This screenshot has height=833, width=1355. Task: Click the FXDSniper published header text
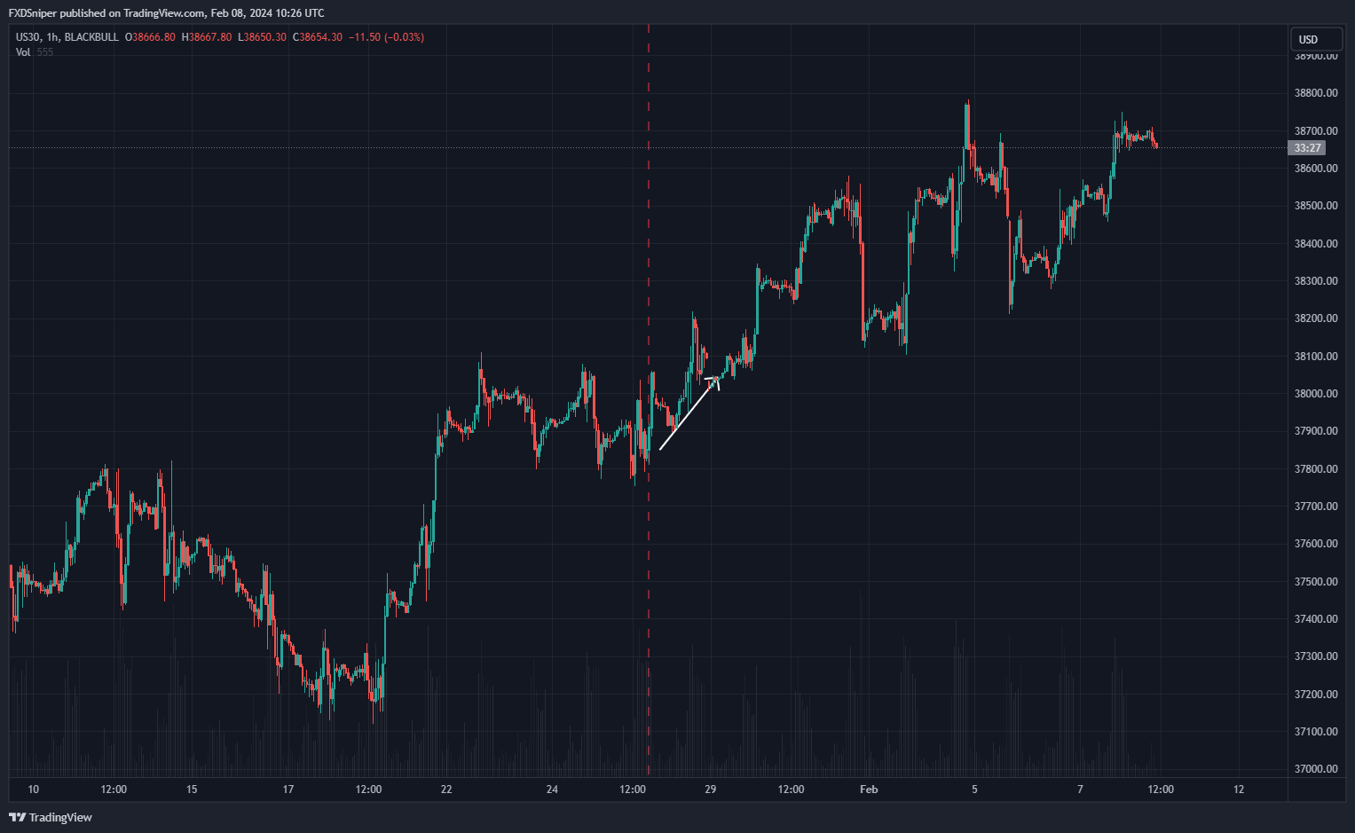(166, 13)
